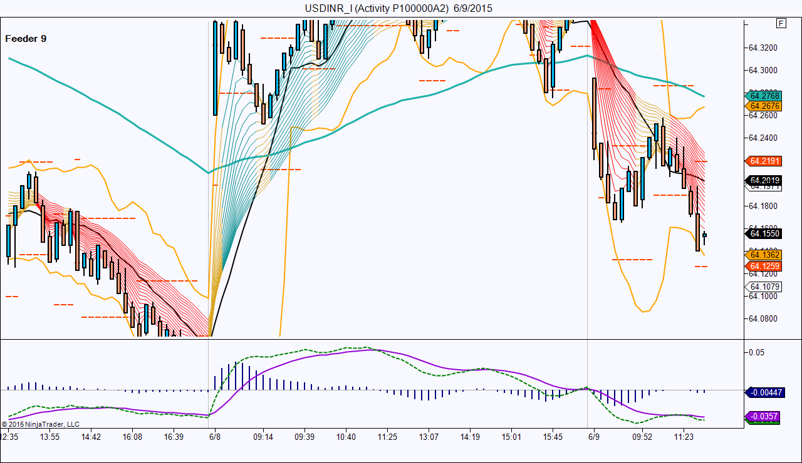Click the 64.2600 price axis label
802x463 pixels.
(x=764, y=115)
